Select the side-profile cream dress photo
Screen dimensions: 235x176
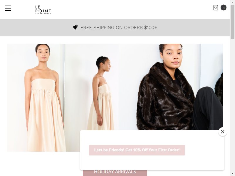coord(92,87)
